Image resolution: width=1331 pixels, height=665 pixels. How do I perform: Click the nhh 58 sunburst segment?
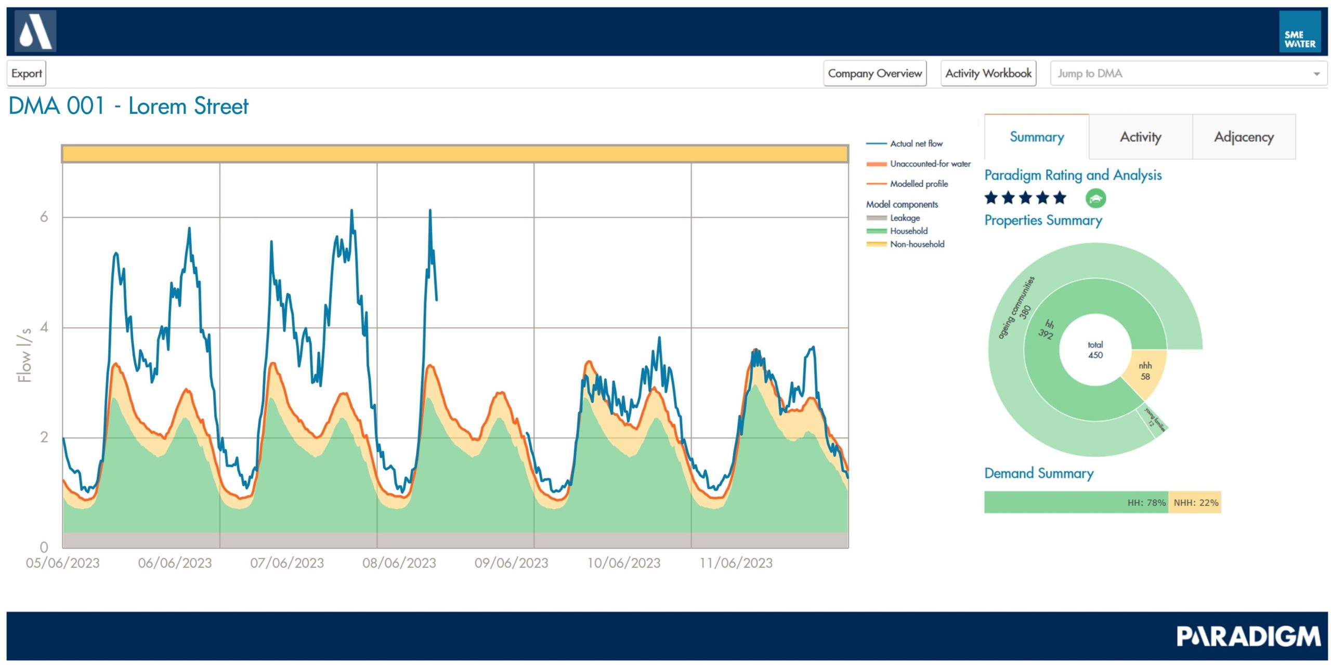(x=1146, y=371)
